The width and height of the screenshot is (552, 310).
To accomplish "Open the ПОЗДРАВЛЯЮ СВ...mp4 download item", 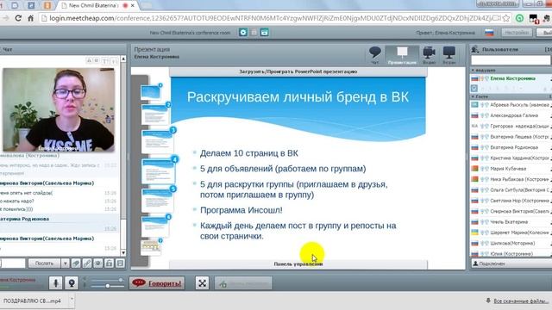I will pyautogui.click(x=33, y=301).
